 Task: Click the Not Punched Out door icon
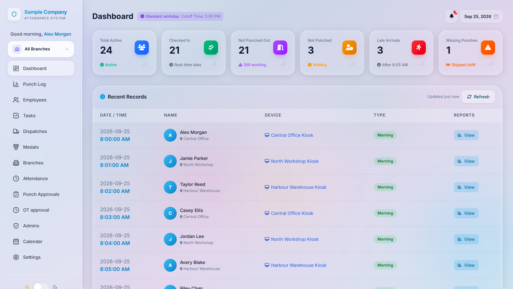[280, 48]
